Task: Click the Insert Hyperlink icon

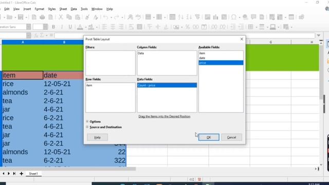Action: click(245, 17)
